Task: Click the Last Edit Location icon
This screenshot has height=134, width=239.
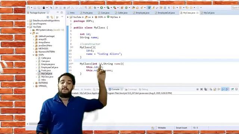Action: (187, 7)
